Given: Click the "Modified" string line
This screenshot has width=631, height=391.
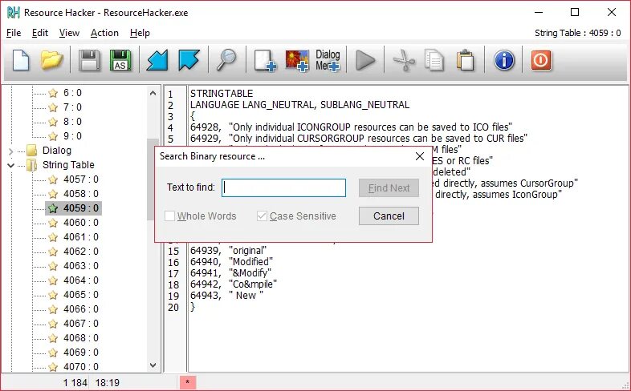Looking at the screenshot, I should 231,262.
